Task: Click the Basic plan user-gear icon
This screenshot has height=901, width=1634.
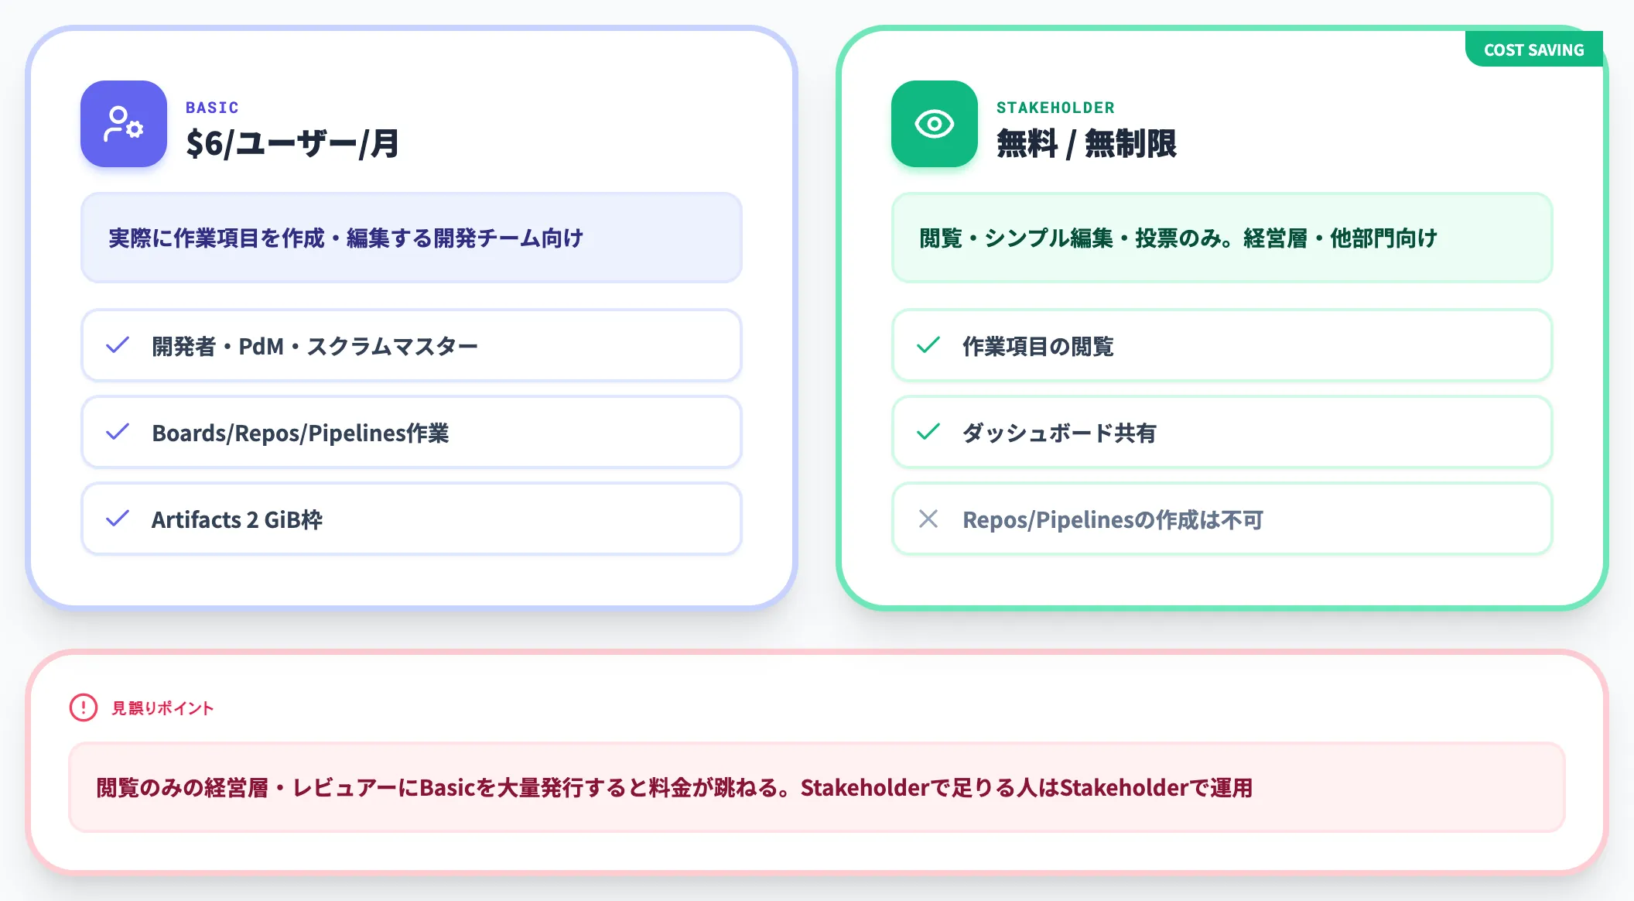Action: [x=124, y=124]
